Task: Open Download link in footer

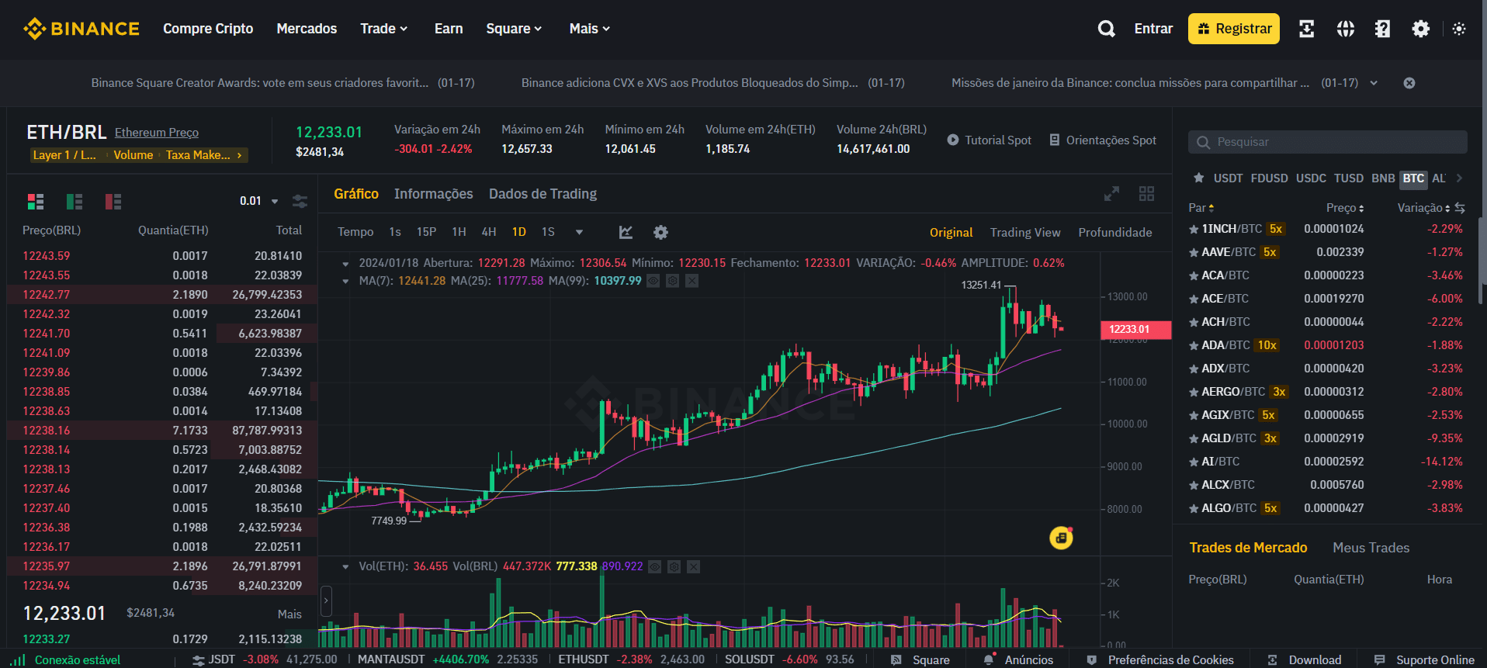Action: 1304,660
